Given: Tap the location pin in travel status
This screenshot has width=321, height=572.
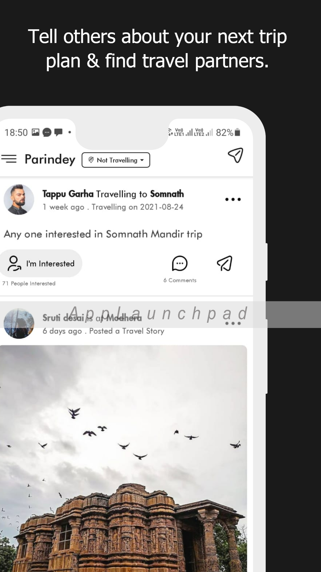Looking at the screenshot, I should tap(91, 160).
